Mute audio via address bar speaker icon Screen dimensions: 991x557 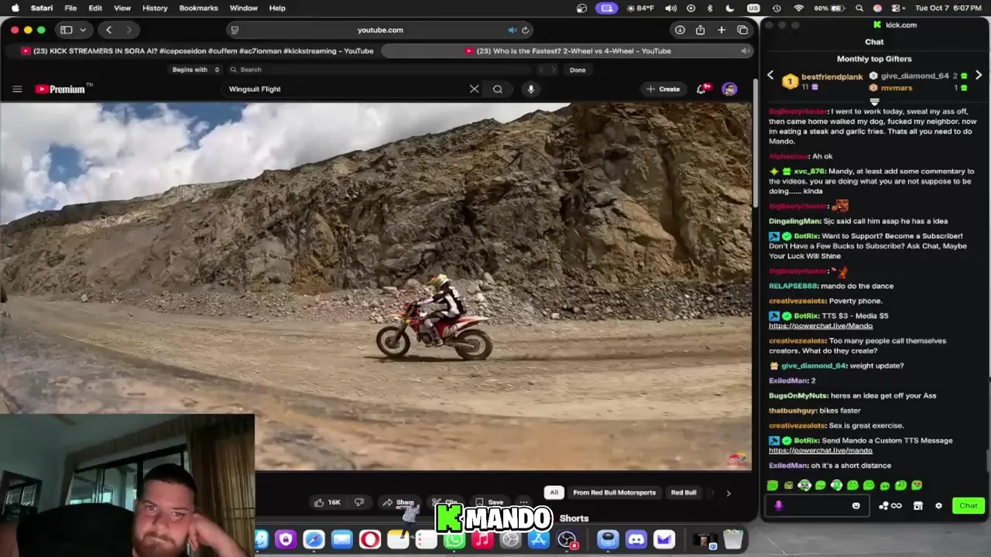[x=512, y=30]
